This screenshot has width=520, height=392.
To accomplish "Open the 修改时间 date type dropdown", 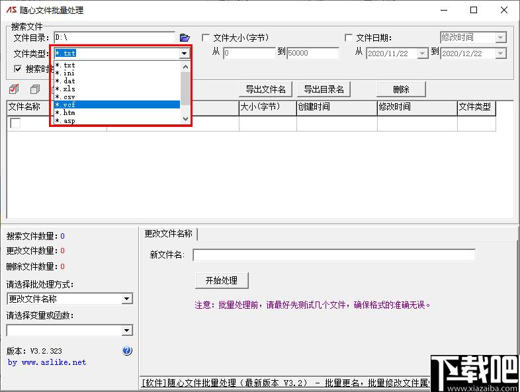I will 500,38.
